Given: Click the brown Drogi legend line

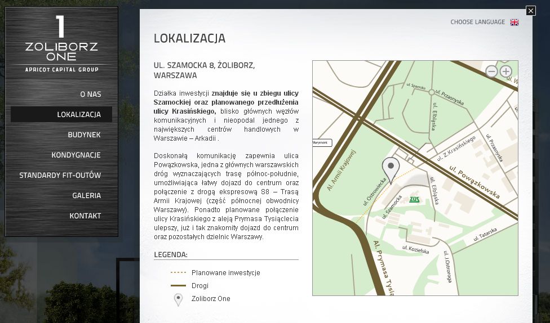Looking at the screenshot, I should pyautogui.click(x=178, y=286).
